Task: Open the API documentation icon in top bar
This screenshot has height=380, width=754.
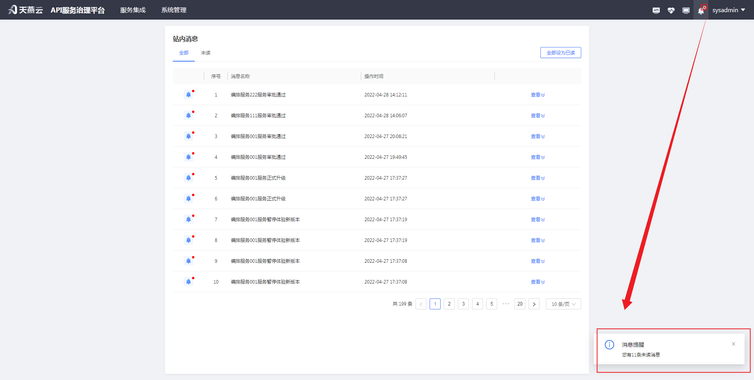Action: (x=656, y=10)
